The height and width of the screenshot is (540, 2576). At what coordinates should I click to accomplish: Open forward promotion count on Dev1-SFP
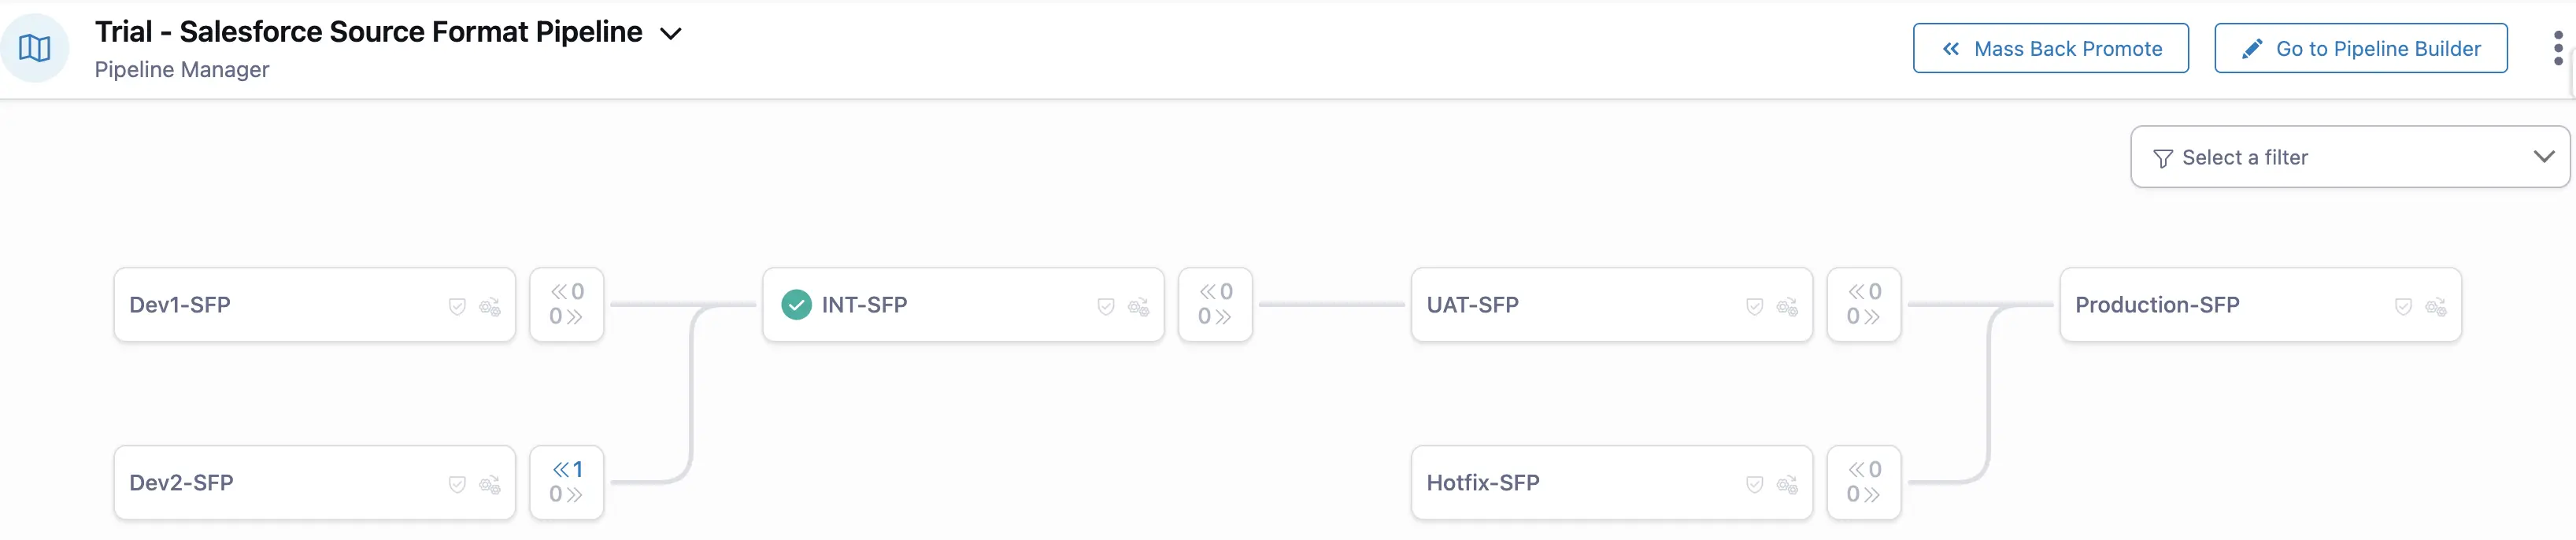(x=566, y=317)
